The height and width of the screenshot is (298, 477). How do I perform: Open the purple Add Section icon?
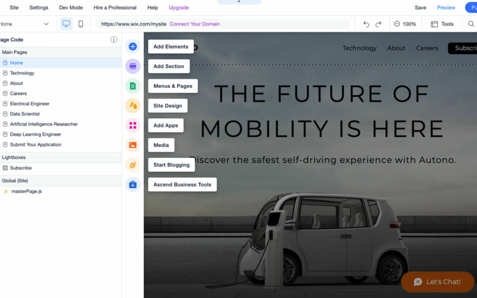click(132, 66)
